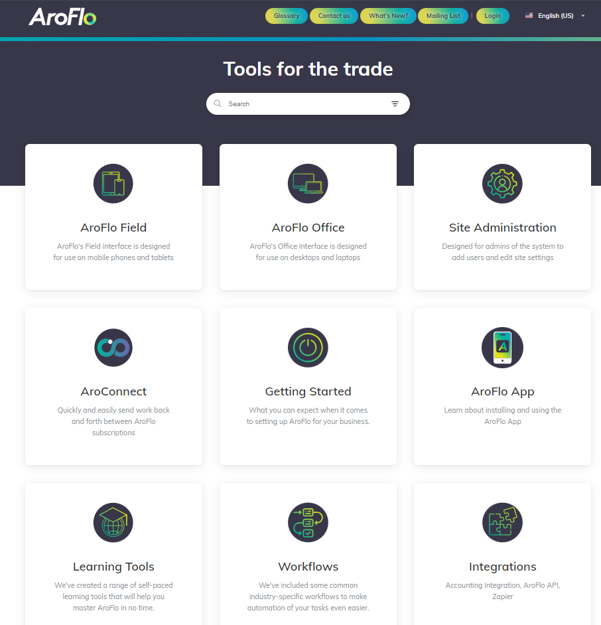Click the Integrations description text
This screenshot has width=601, height=625.
503,590
